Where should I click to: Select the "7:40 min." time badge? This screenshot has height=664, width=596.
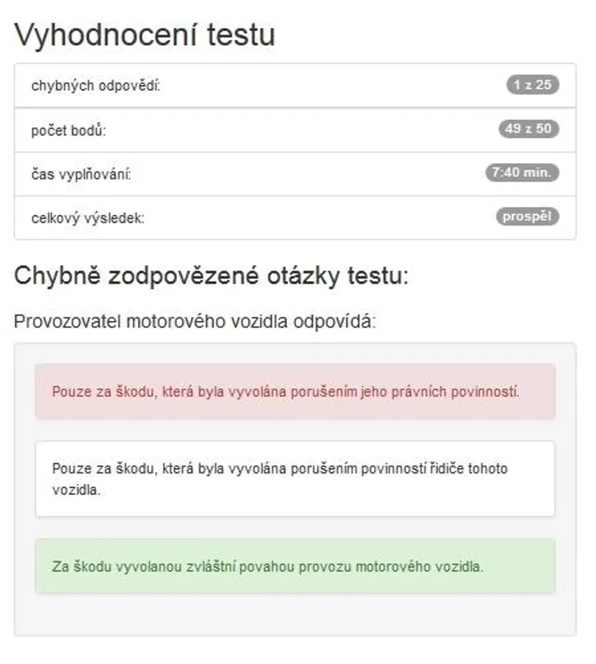click(522, 173)
